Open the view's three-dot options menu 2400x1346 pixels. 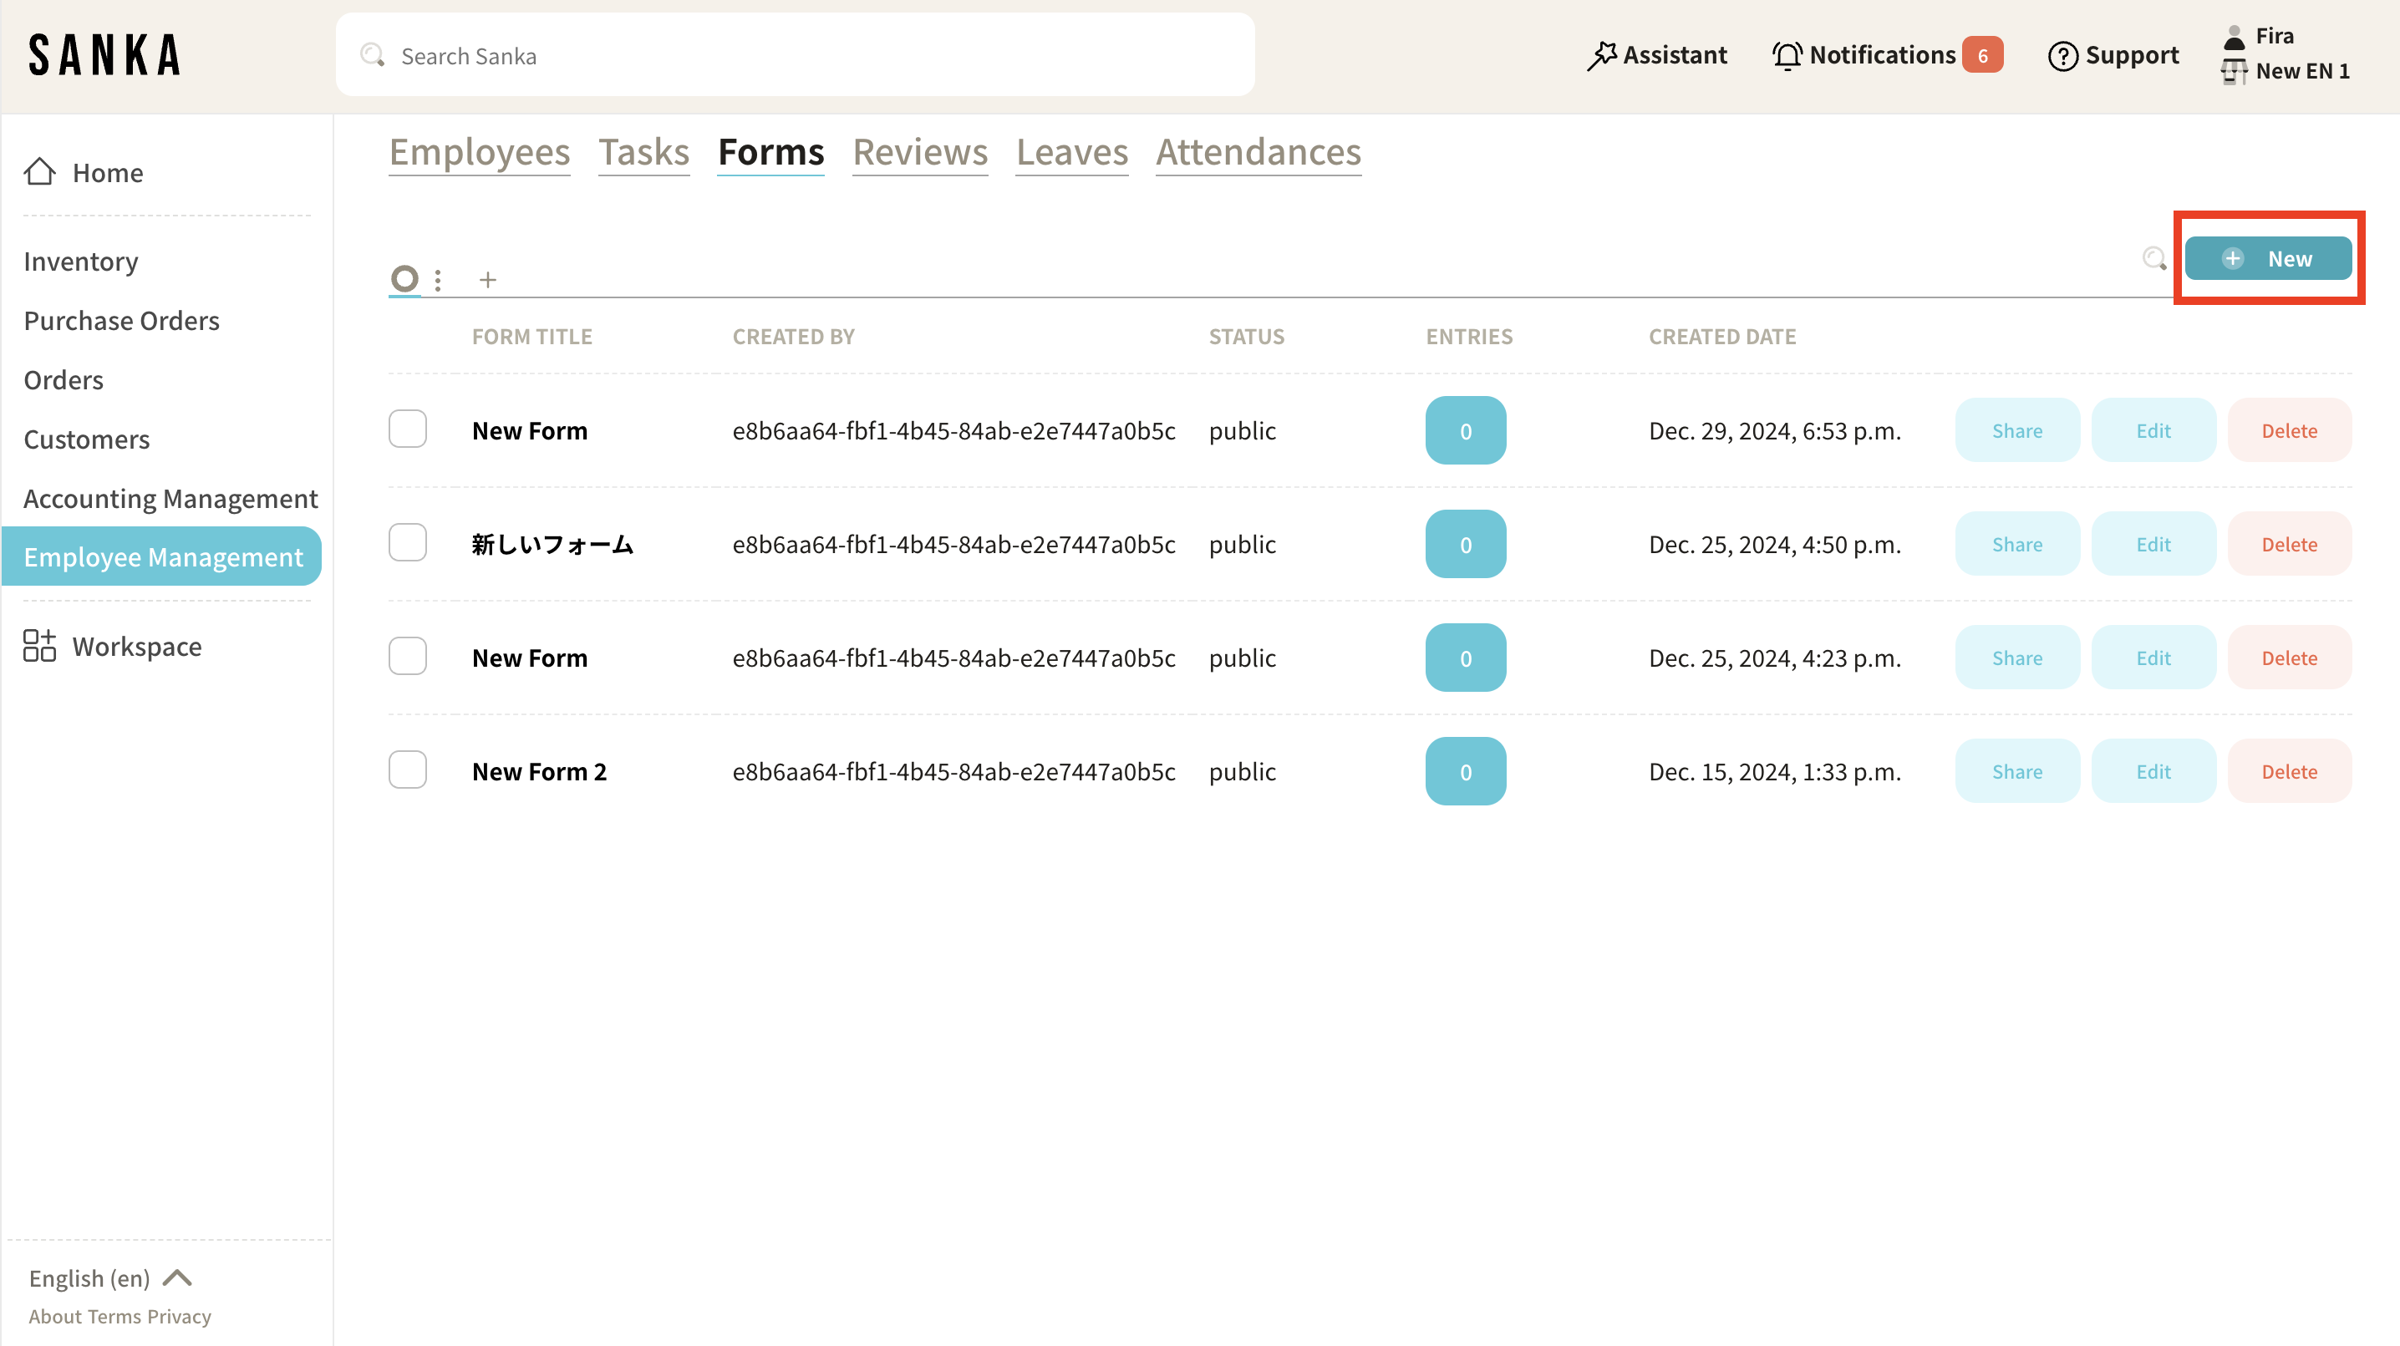click(x=438, y=279)
